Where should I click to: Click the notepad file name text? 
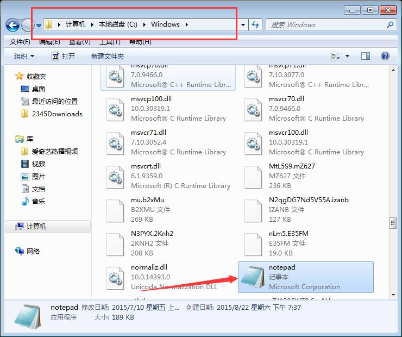[x=282, y=267]
